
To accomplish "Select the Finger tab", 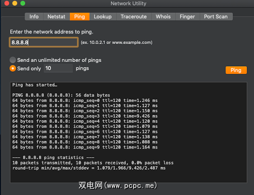I will coord(187,16).
